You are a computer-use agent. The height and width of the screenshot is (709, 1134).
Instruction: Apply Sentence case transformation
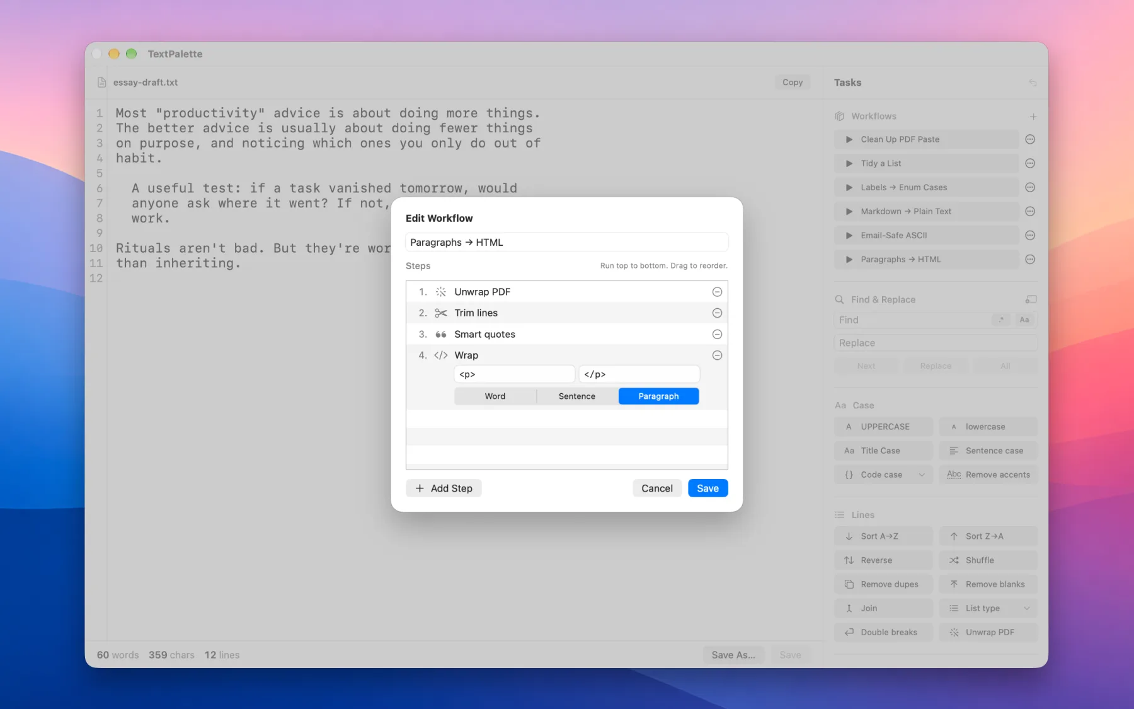(988, 451)
